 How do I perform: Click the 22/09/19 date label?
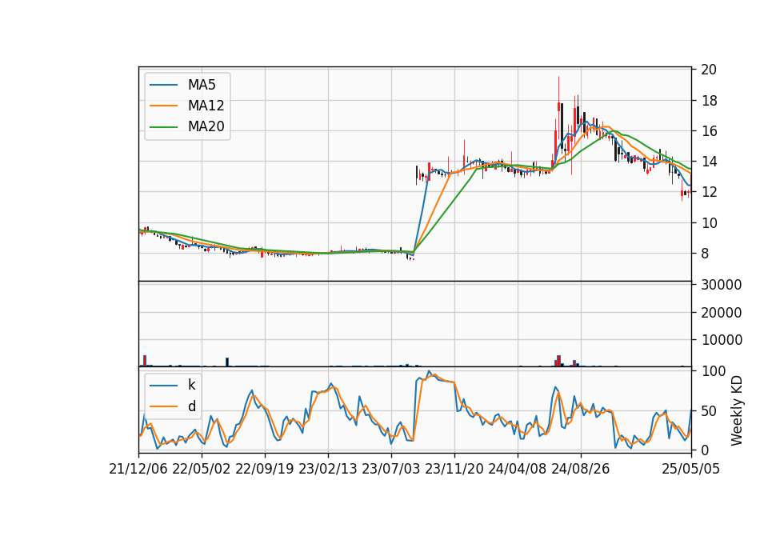pyautogui.click(x=265, y=470)
